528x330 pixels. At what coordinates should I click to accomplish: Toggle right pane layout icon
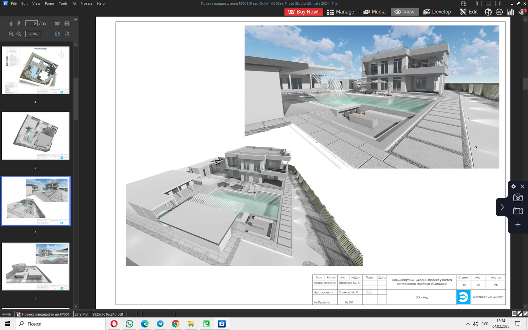(x=498, y=4)
